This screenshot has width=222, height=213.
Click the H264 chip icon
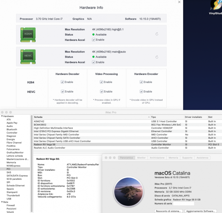point(28,35)
